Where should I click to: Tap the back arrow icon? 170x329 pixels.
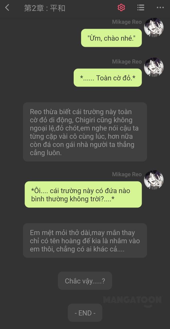7,8
